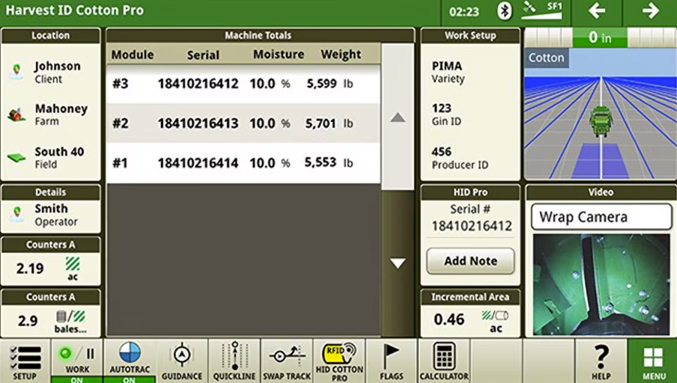Open HID Cotton Pro RFID shortcut

(x=339, y=361)
